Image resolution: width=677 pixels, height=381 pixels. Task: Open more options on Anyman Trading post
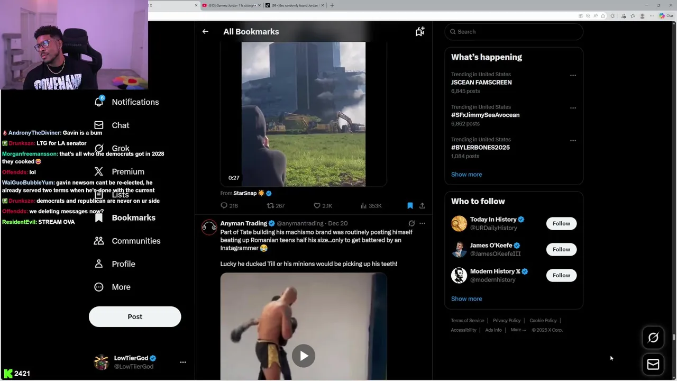[x=422, y=223]
